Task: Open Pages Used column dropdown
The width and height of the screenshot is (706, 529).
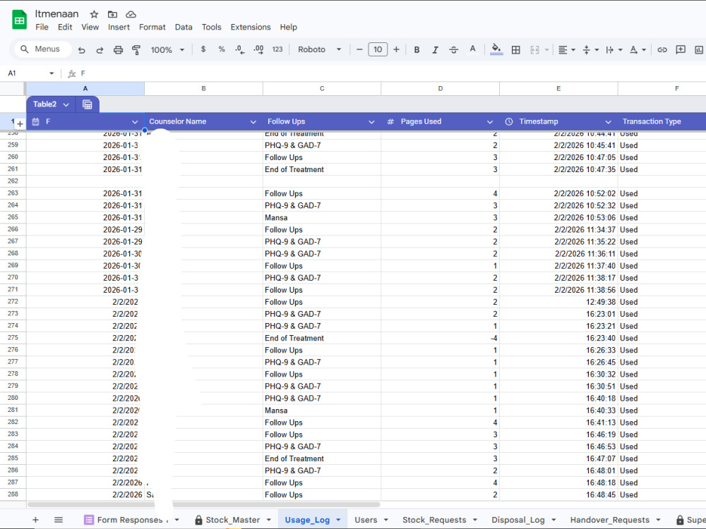Action: tap(490, 122)
